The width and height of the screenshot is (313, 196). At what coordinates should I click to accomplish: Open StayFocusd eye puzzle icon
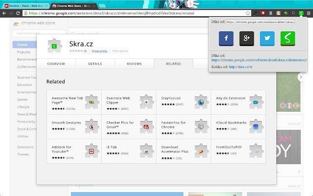click(201, 102)
